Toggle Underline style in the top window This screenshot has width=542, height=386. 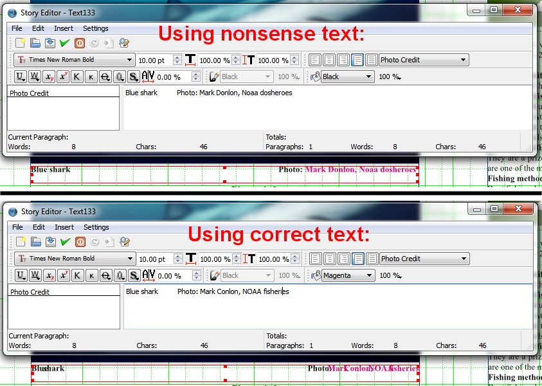(21, 77)
